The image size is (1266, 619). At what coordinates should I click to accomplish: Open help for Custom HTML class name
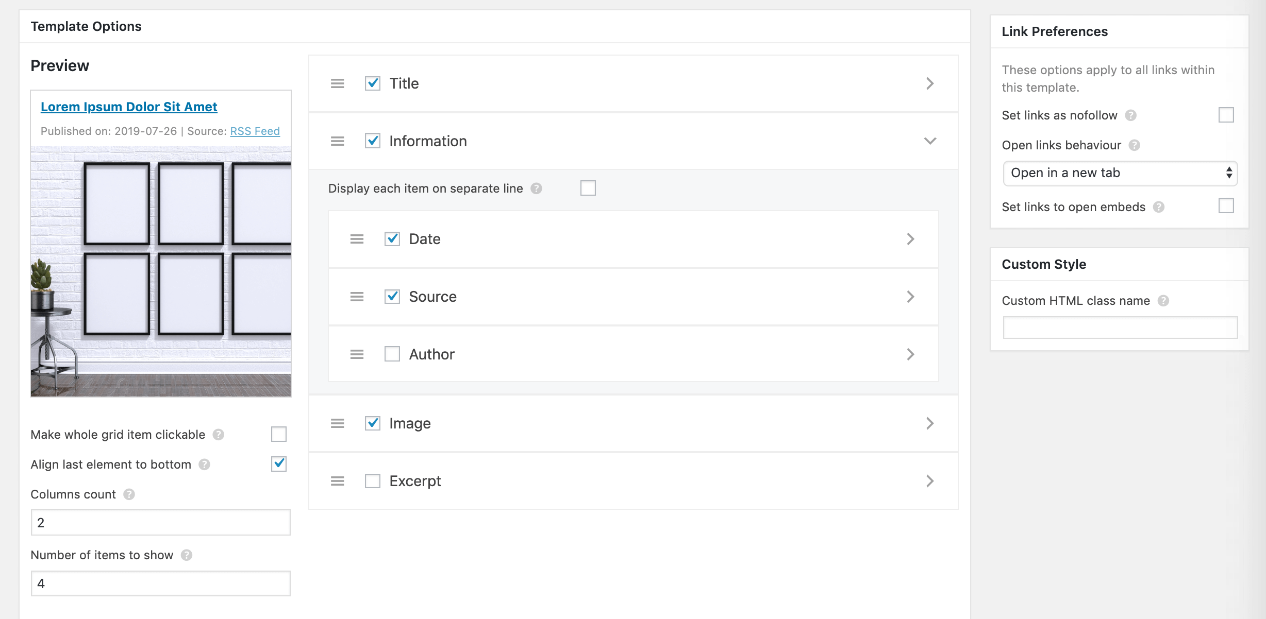pos(1163,301)
